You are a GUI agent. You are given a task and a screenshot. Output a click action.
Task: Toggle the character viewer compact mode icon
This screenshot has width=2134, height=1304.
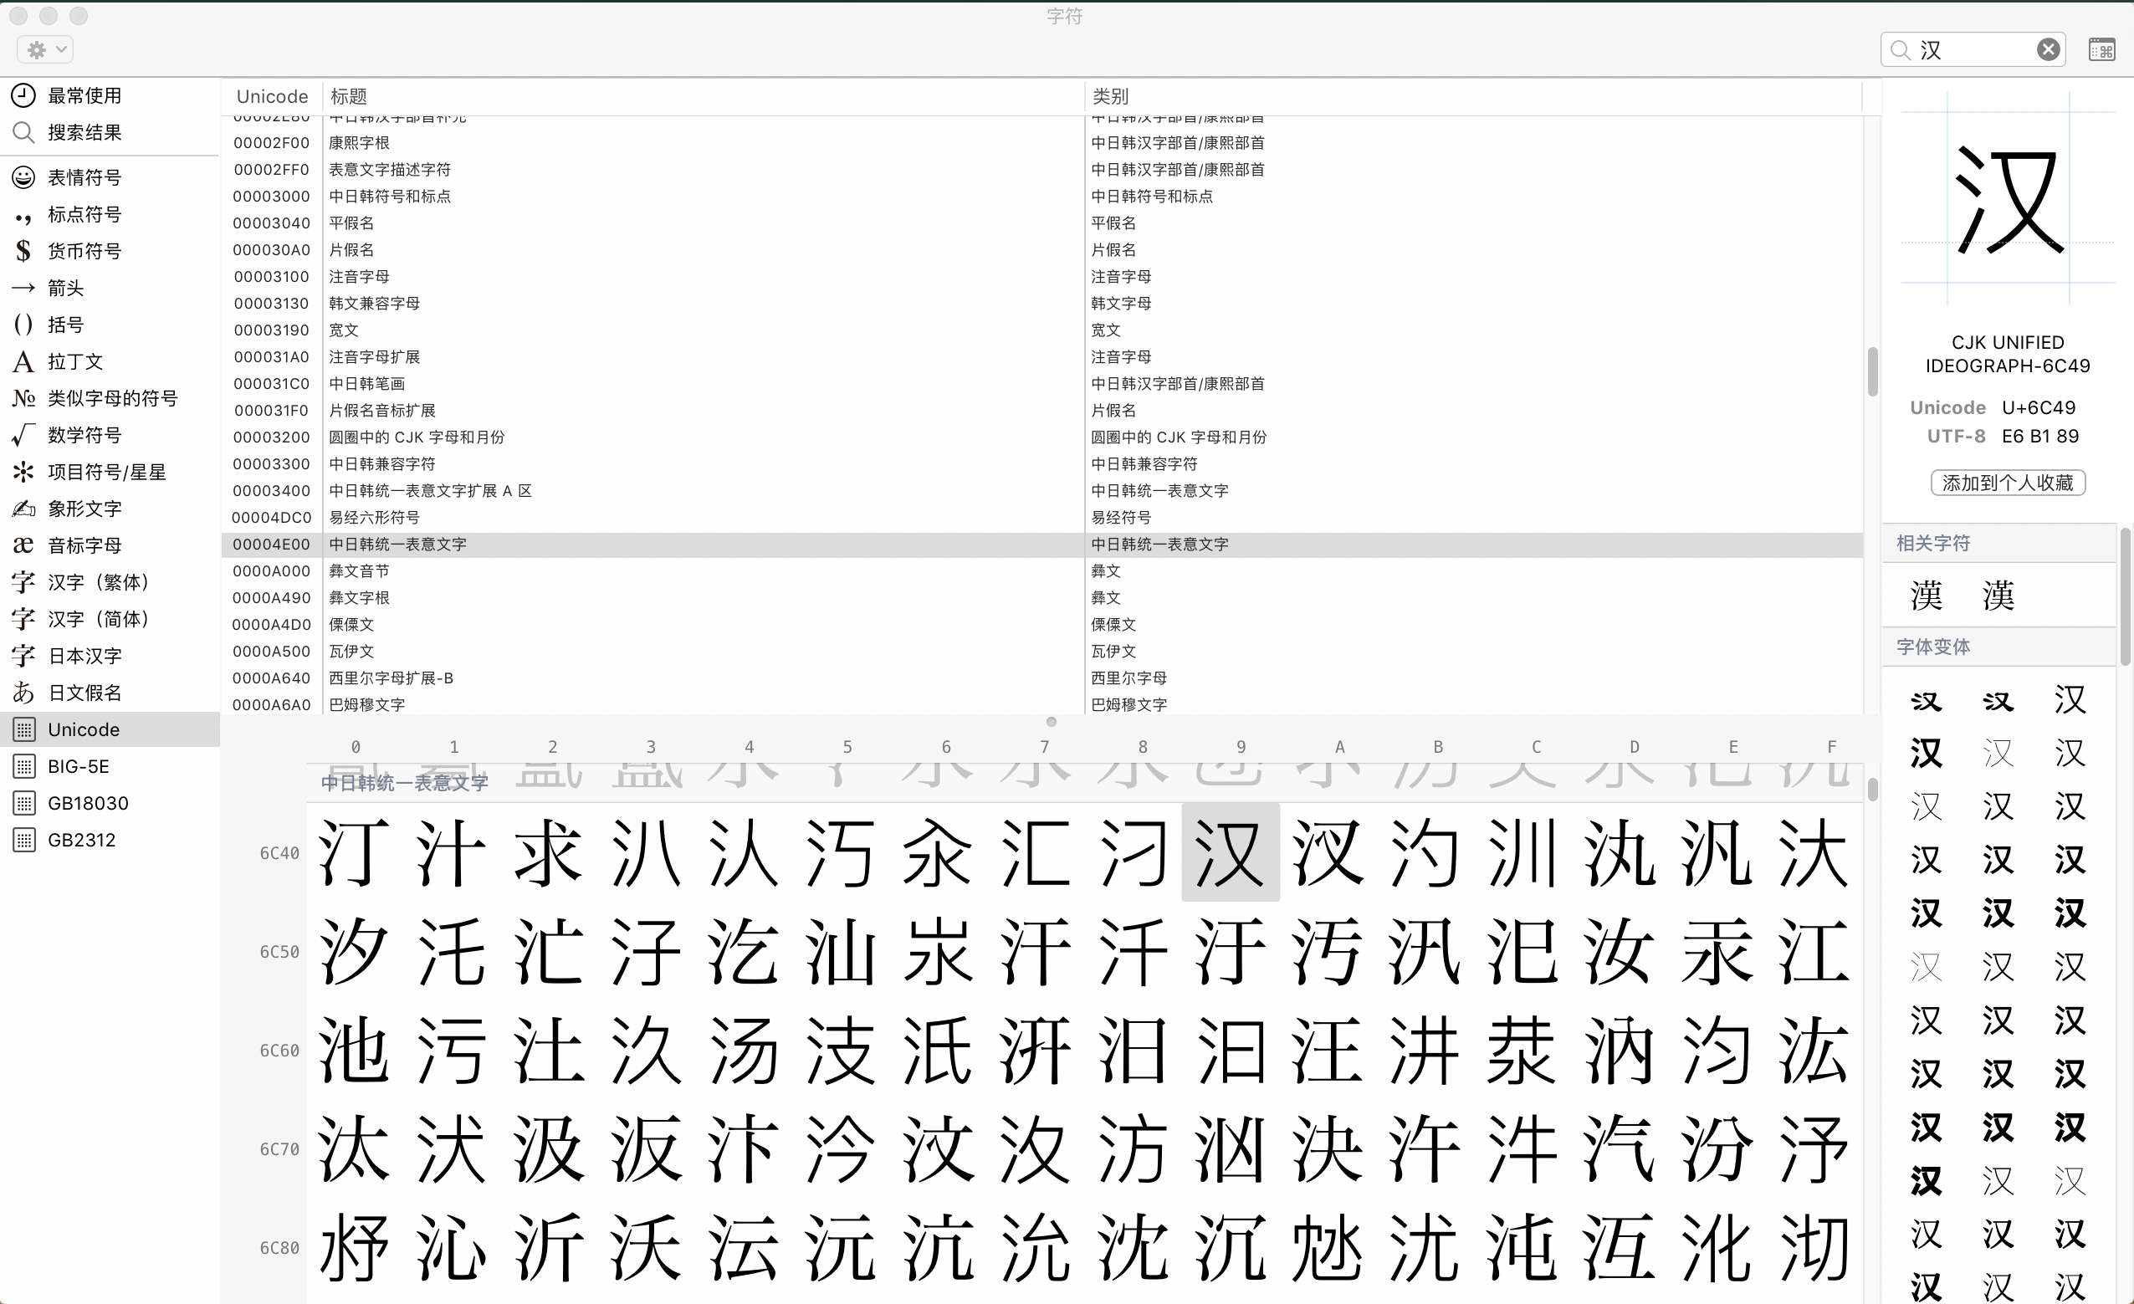coord(2102,49)
